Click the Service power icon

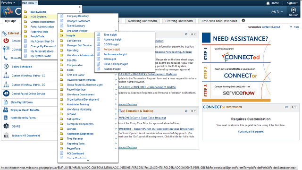6,41
